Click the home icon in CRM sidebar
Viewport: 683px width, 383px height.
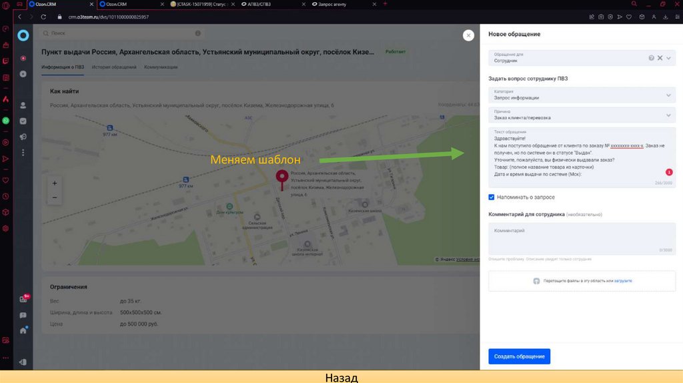point(23,330)
